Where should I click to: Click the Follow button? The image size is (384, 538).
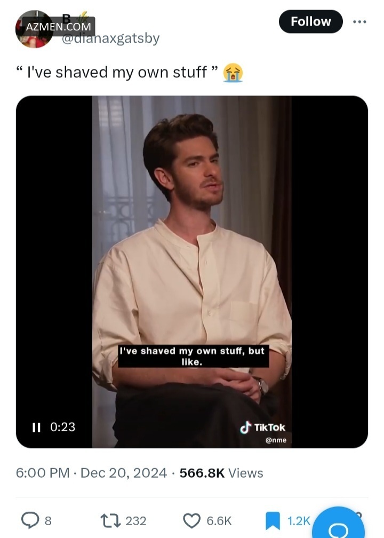310,21
